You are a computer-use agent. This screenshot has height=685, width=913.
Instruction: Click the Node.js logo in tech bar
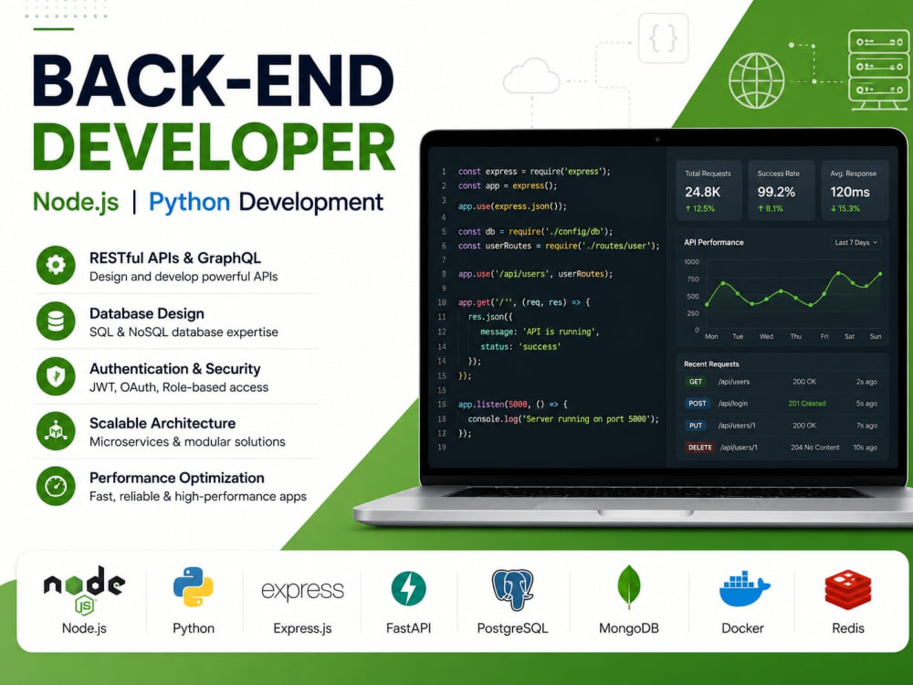click(84, 589)
